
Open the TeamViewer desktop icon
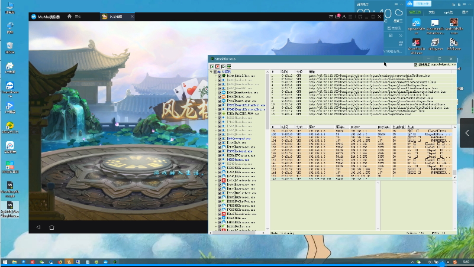pyautogui.click(x=10, y=89)
